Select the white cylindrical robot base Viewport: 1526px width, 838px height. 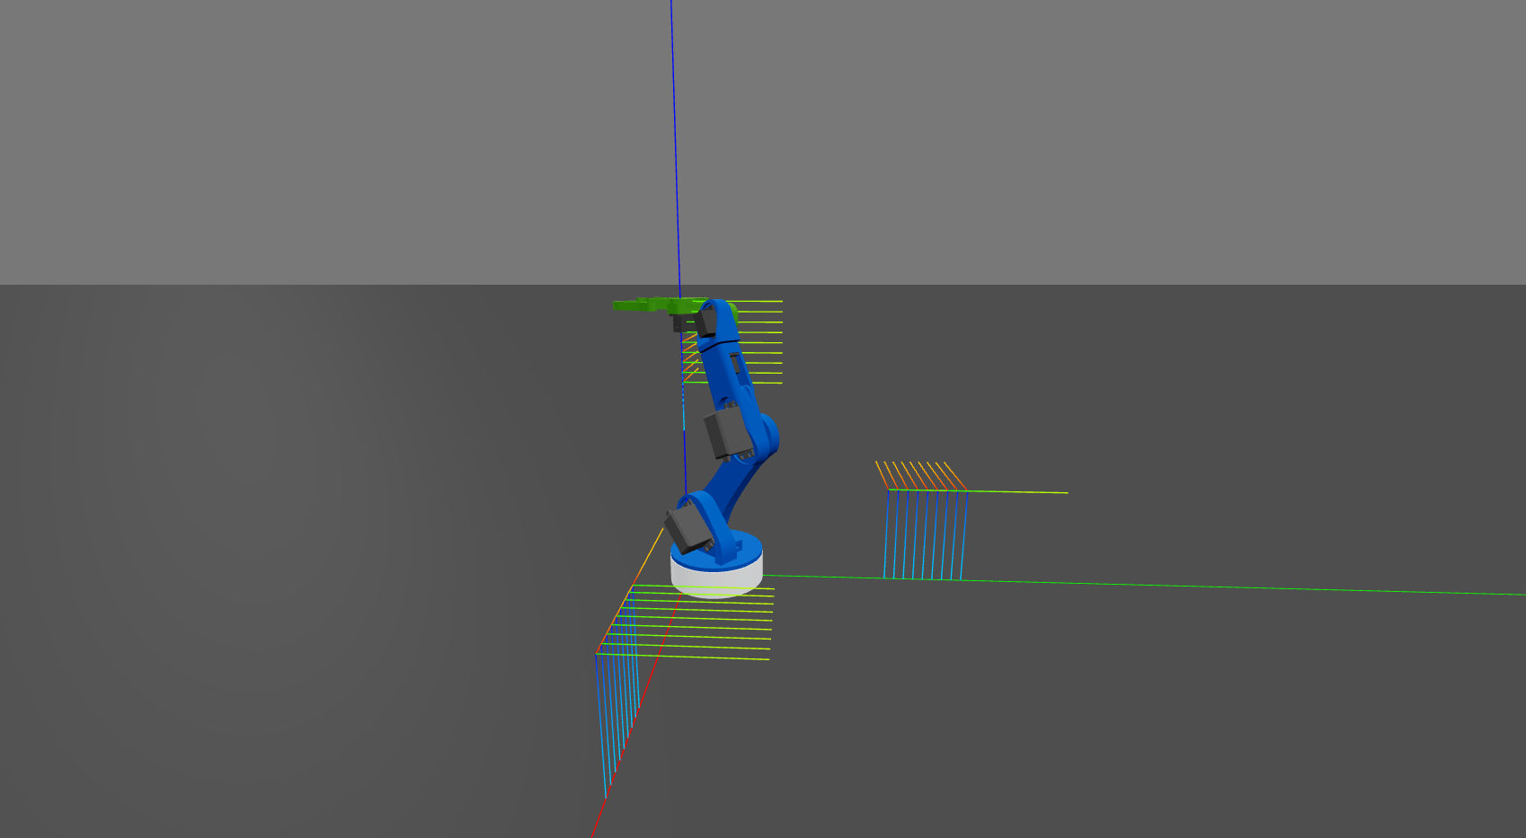tap(715, 578)
